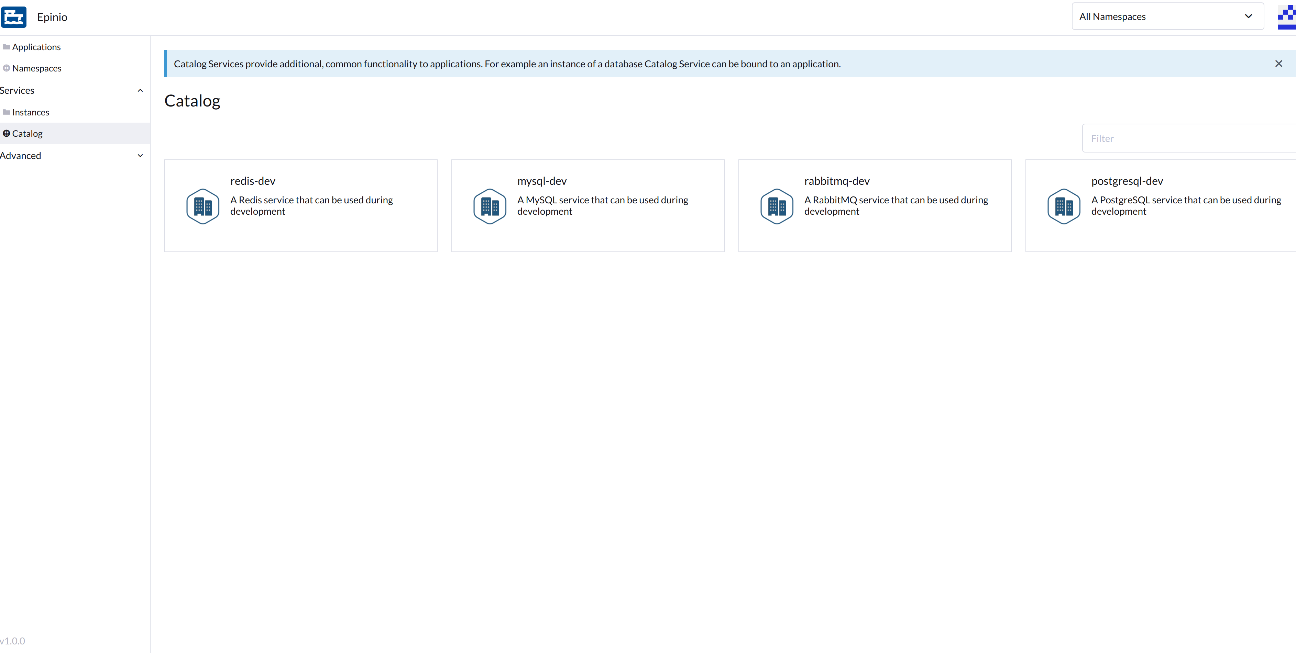1296x653 pixels.
Task: Click the Instances folder icon
Action: pos(6,112)
